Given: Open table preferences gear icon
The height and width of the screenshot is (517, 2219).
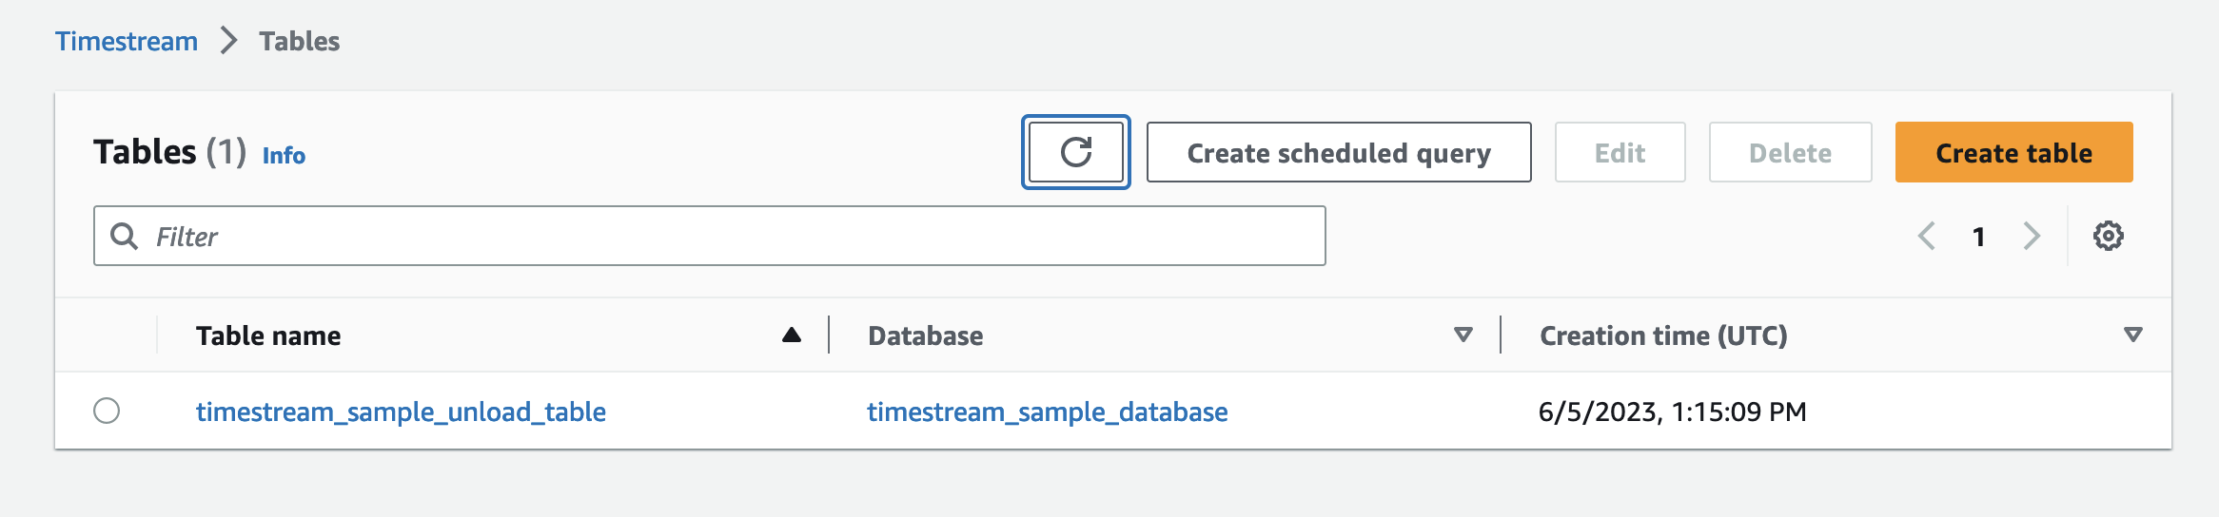Looking at the screenshot, I should [2108, 236].
